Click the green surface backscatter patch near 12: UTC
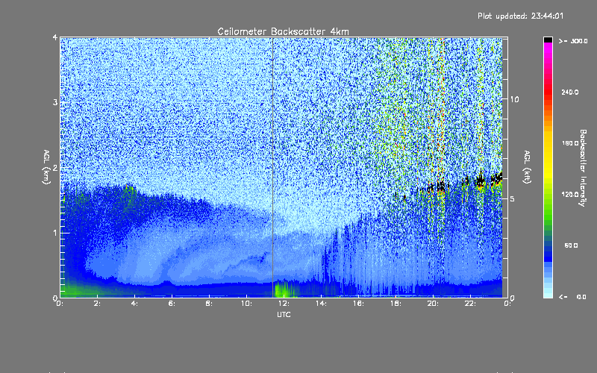This screenshot has height=373, width=597. click(x=286, y=289)
